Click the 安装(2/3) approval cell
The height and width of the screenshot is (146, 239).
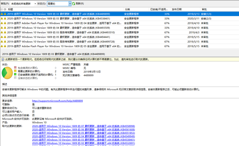click(206, 18)
